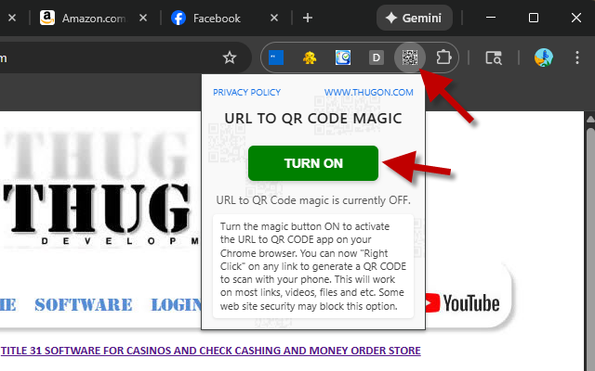Viewport: 595px width, 371px height.
Task: Click the instructions text box in popup
Action: pyautogui.click(x=313, y=266)
